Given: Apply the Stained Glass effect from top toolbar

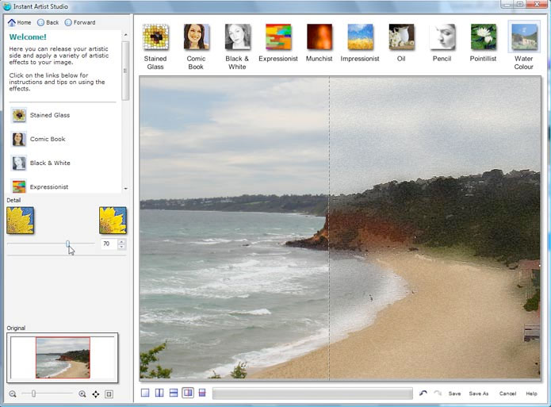Looking at the screenshot, I should [155, 36].
